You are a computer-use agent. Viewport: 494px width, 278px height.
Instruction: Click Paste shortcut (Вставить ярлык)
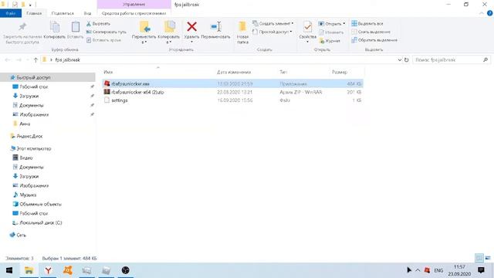pos(103,40)
